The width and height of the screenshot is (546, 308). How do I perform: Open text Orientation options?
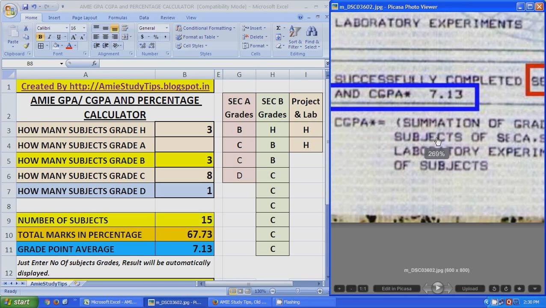pos(117,46)
